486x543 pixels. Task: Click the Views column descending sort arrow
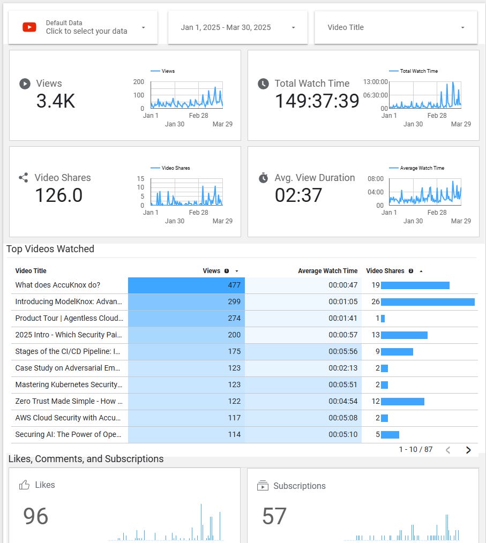(x=237, y=271)
